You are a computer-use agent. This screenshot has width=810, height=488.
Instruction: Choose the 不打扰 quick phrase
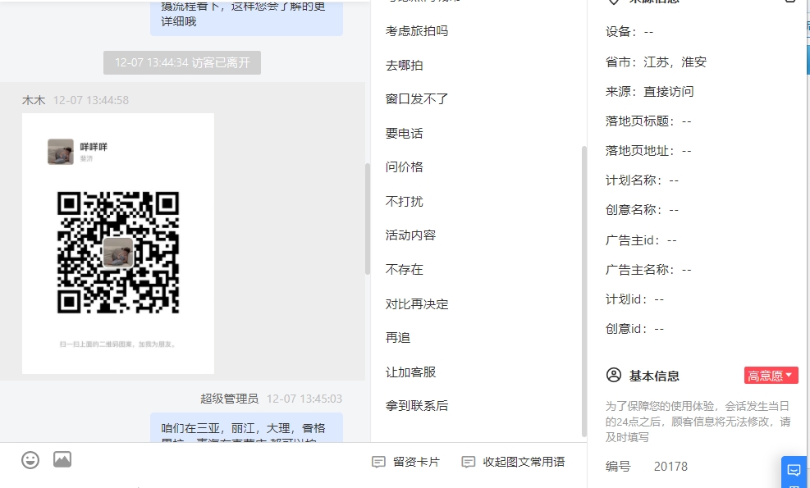404,201
